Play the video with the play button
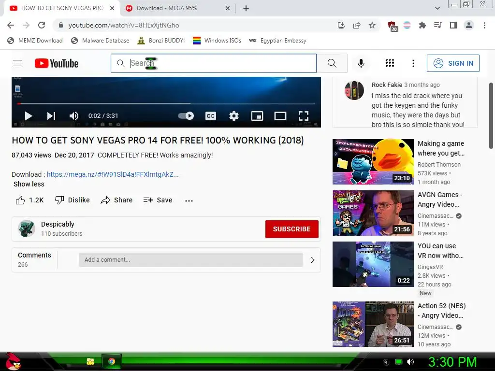Screen dimensions: 495x371 point(29,116)
